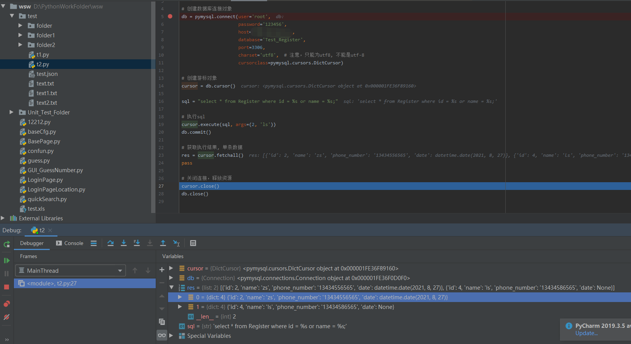Expand Special Variables

(x=171, y=336)
